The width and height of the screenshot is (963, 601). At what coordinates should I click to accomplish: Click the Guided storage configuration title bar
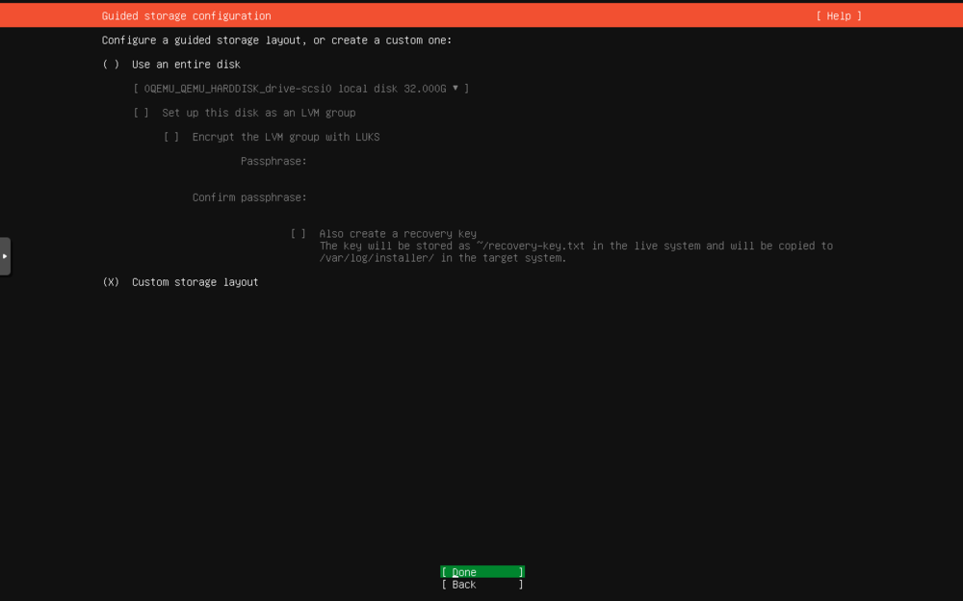click(185, 15)
